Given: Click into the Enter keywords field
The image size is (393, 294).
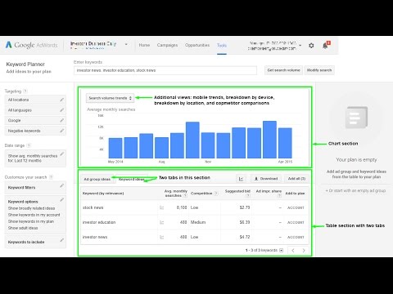Looking at the screenshot, I should tap(165, 70).
